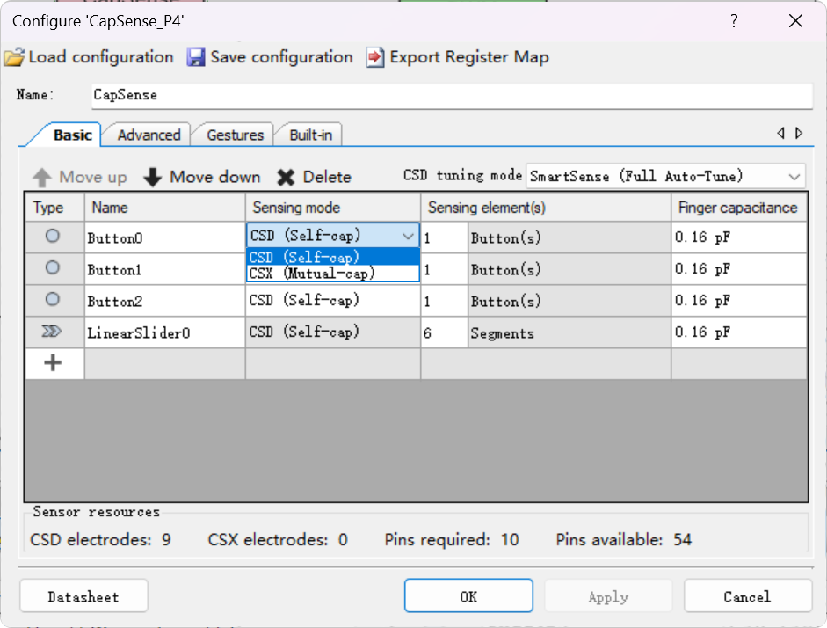The image size is (827, 628).
Task: Click the Button0 widget type circle icon
Action: [52, 236]
